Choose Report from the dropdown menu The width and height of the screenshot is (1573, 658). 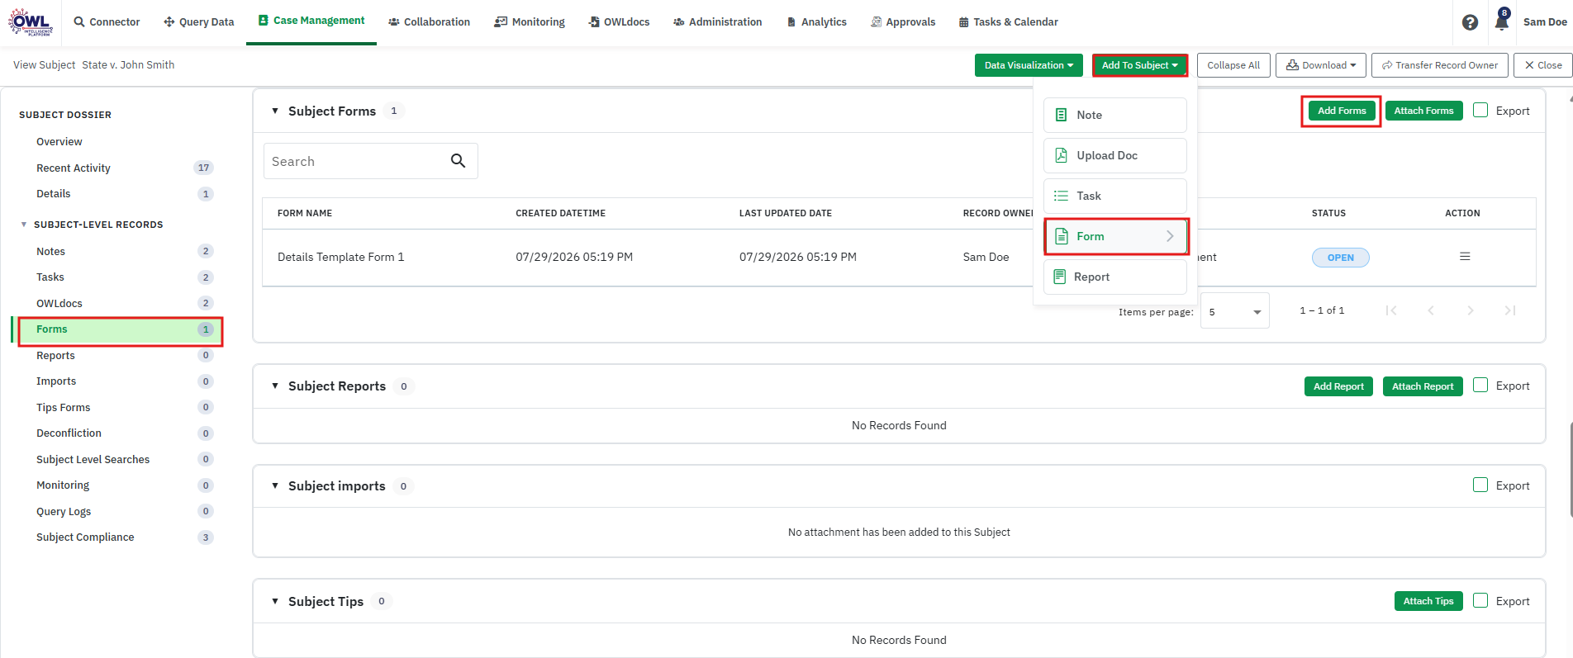point(1114,277)
